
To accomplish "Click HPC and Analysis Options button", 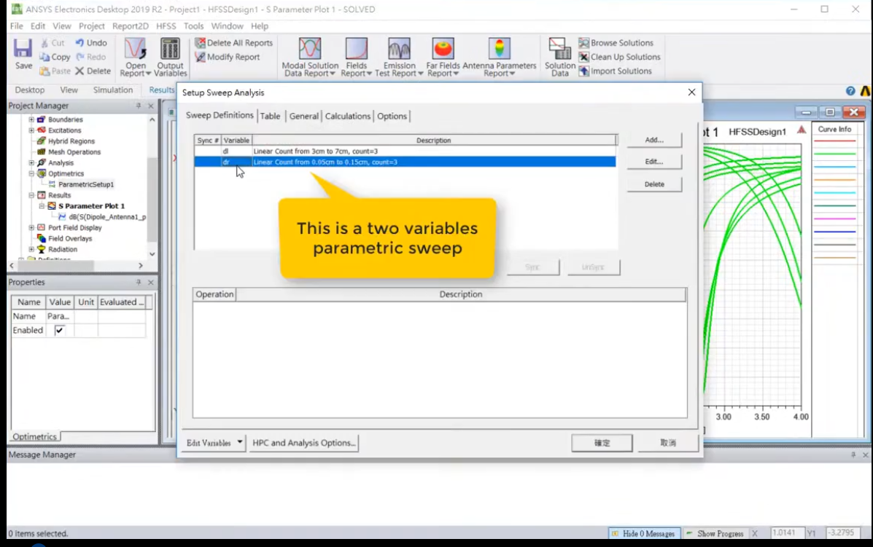I will click(x=303, y=443).
